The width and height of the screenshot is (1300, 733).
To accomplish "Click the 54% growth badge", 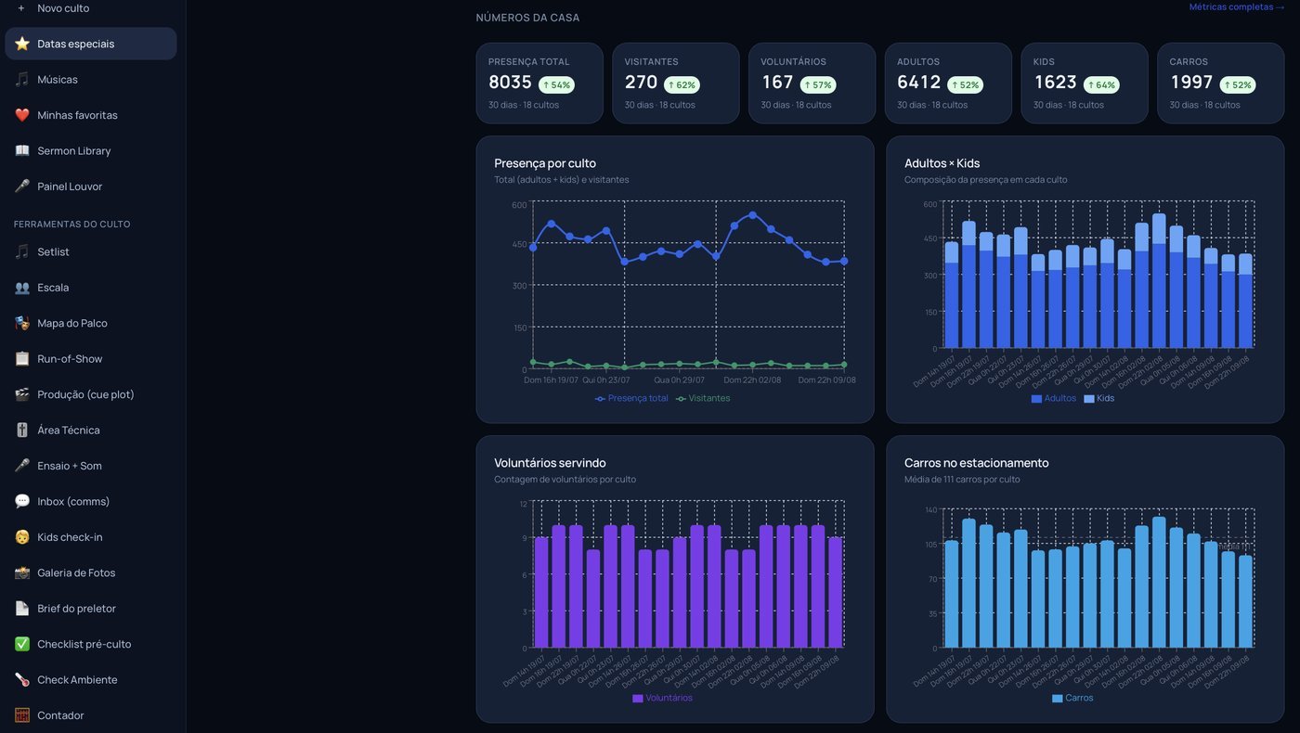I will click(556, 85).
